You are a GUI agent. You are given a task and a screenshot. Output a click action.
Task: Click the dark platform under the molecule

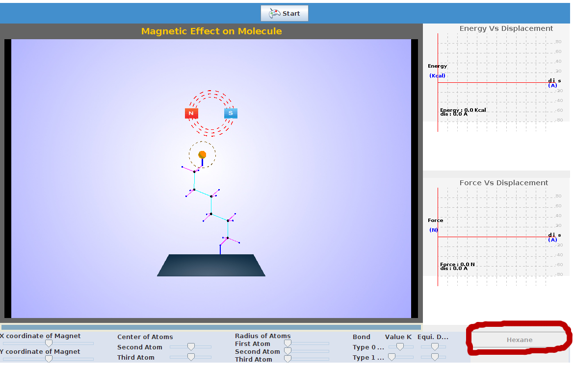211,265
